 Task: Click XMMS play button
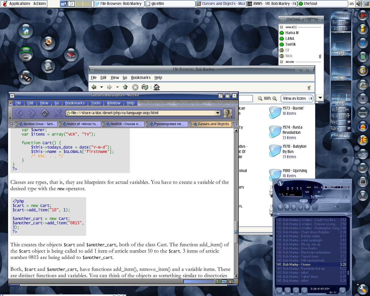coord(287,206)
